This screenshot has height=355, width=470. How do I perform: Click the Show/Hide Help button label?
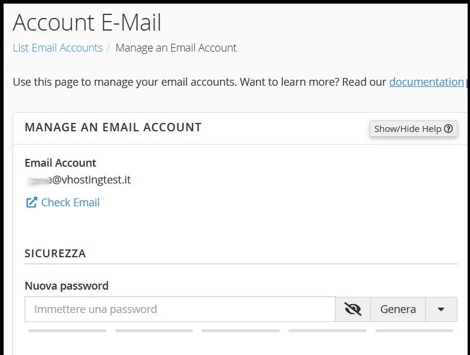pos(408,128)
